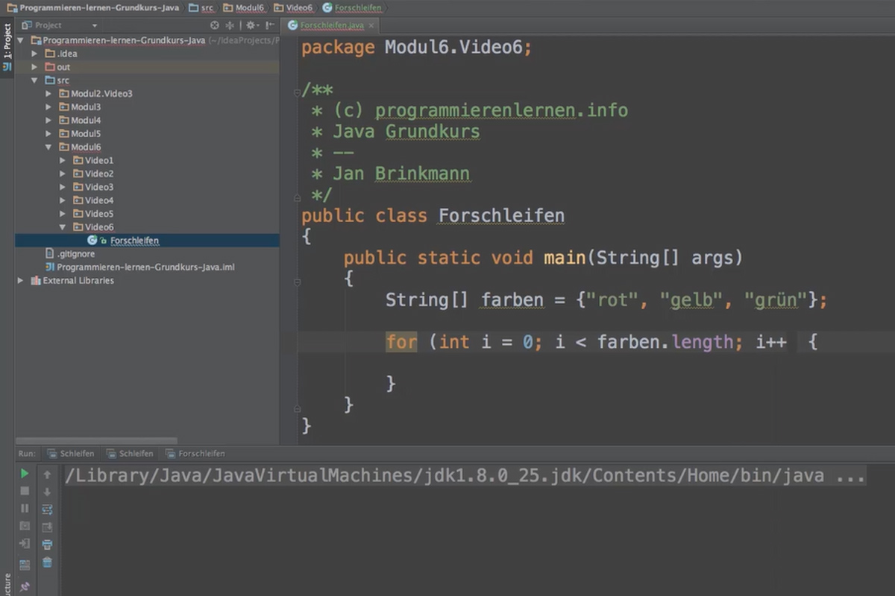This screenshot has width=895, height=596.
Task: Click src in the breadcrumb bar
Action: [201, 7]
